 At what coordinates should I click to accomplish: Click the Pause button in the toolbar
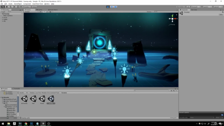pos(112,7)
